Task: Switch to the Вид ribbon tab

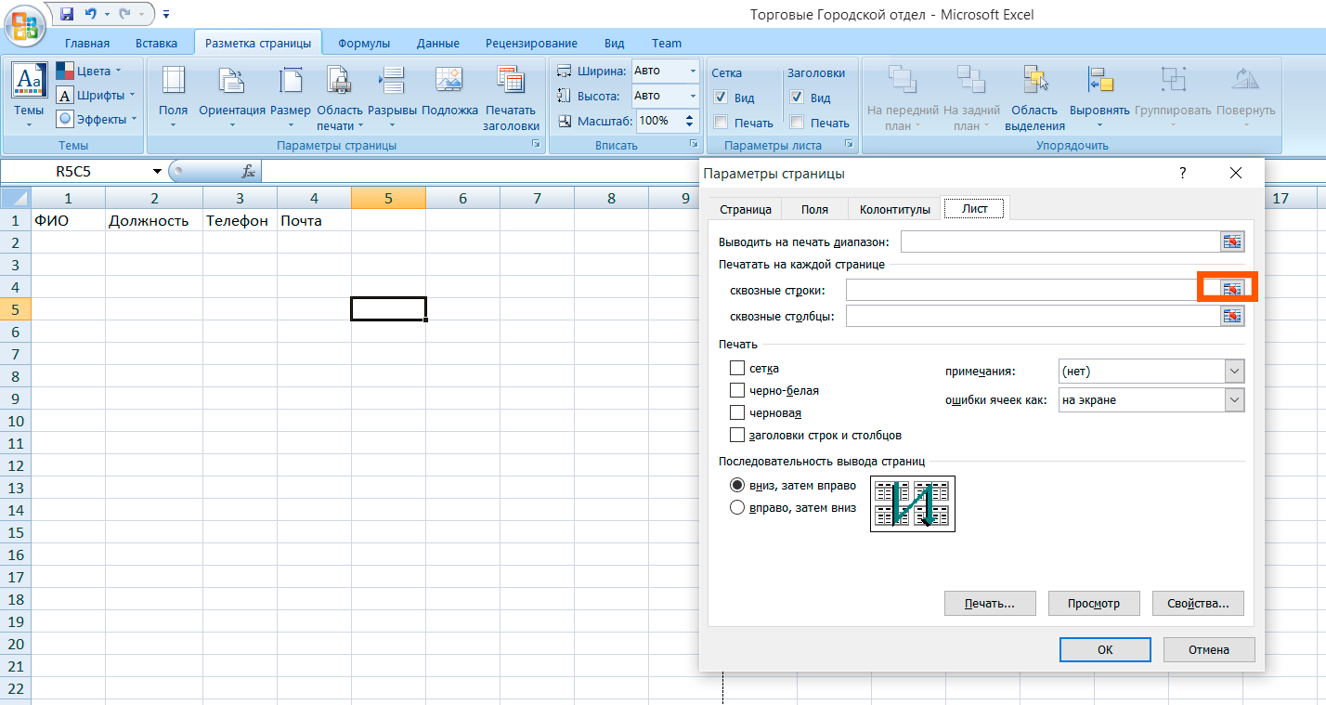Action: 615,44
